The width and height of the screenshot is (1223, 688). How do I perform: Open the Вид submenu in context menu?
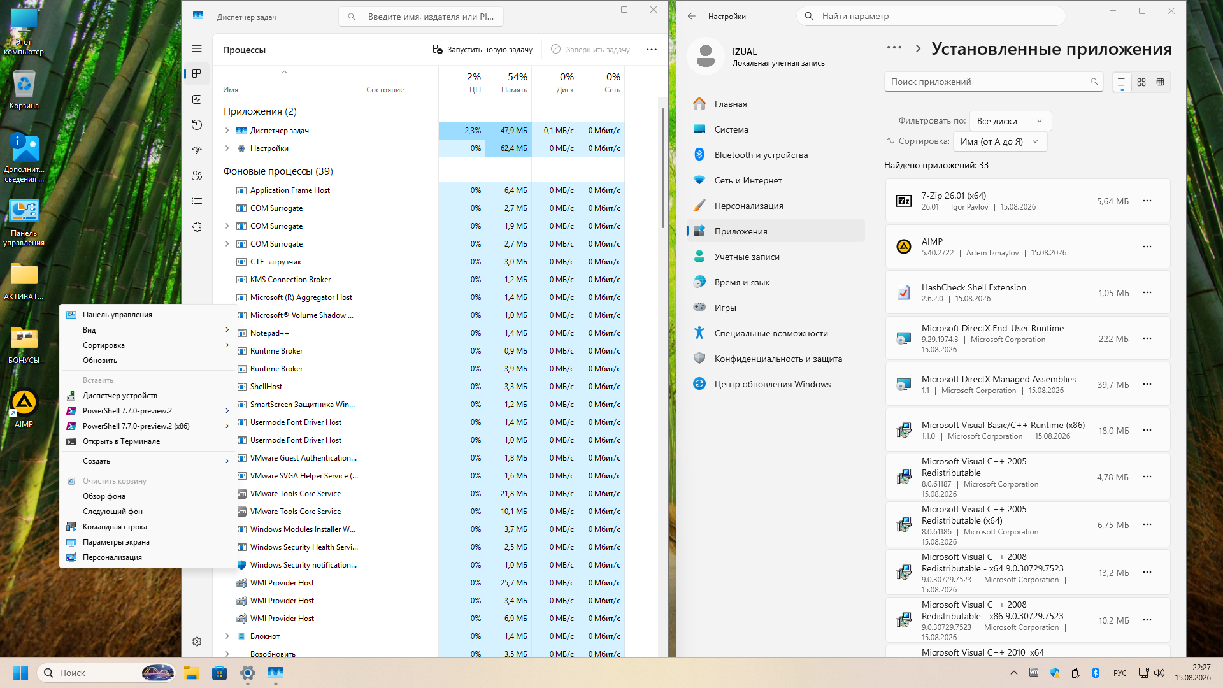pos(148,330)
